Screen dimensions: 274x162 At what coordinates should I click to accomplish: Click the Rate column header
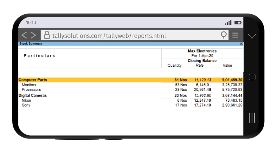pyautogui.click(x=200, y=65)
